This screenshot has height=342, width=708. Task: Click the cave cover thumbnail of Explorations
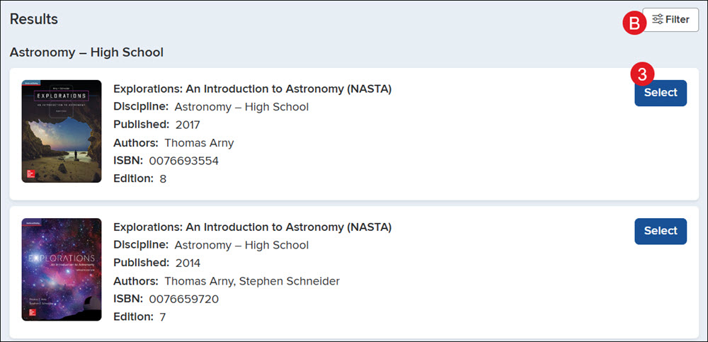[62, 131]
